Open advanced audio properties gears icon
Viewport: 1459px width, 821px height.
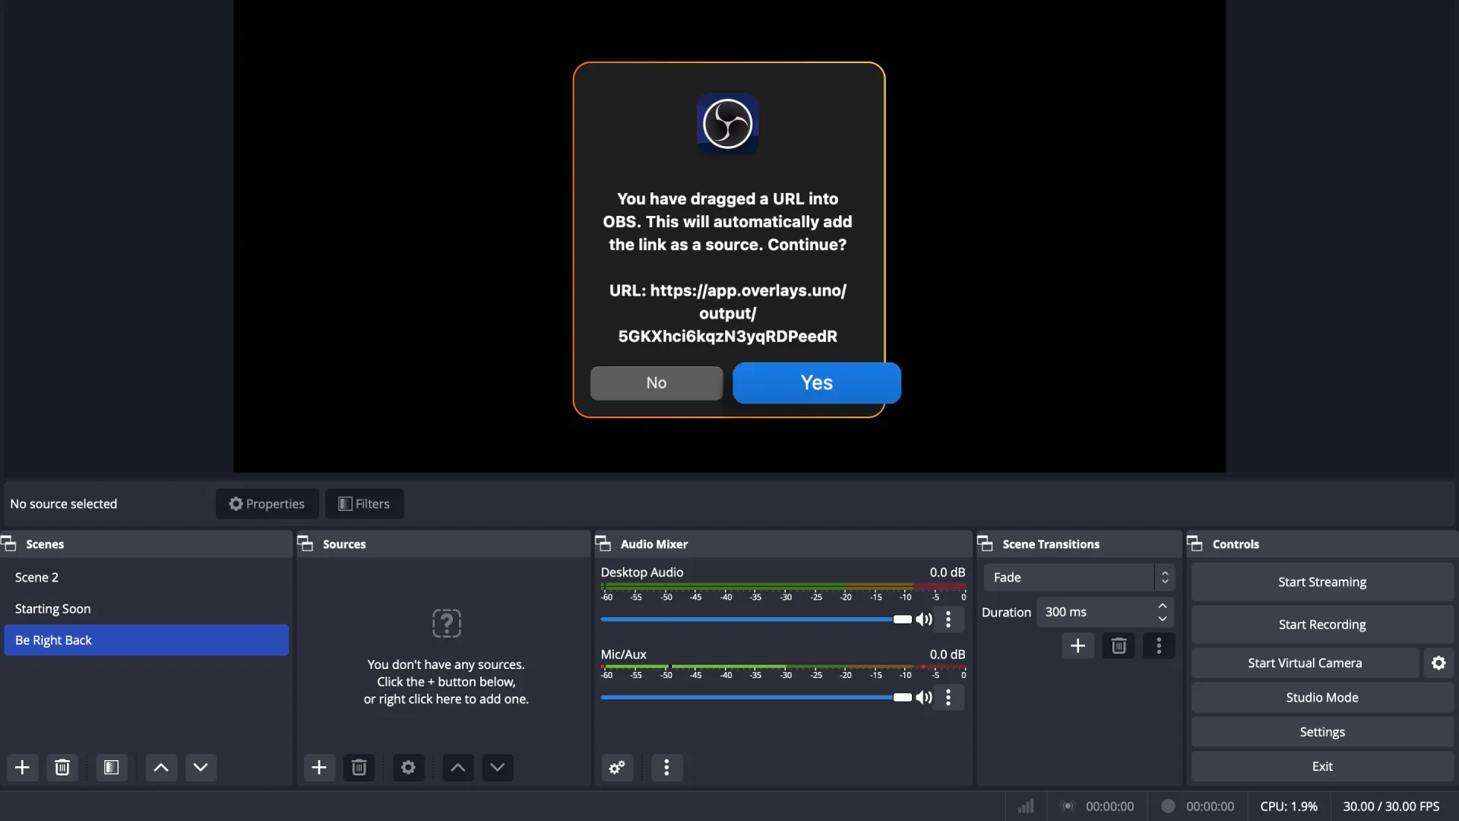[x=617, y=767]
